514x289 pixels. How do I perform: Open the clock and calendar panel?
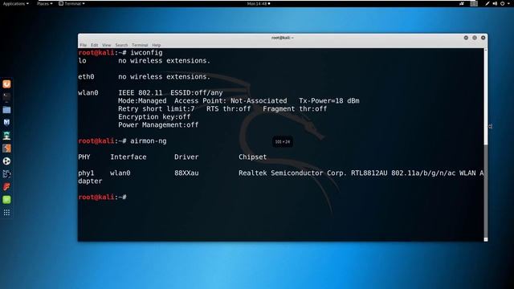click(x=259, y=3)
